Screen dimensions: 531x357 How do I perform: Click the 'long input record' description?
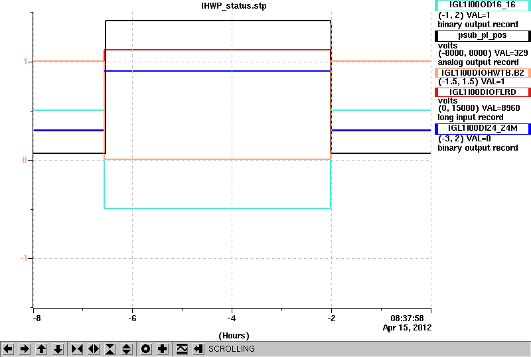[x=471, y=117]
